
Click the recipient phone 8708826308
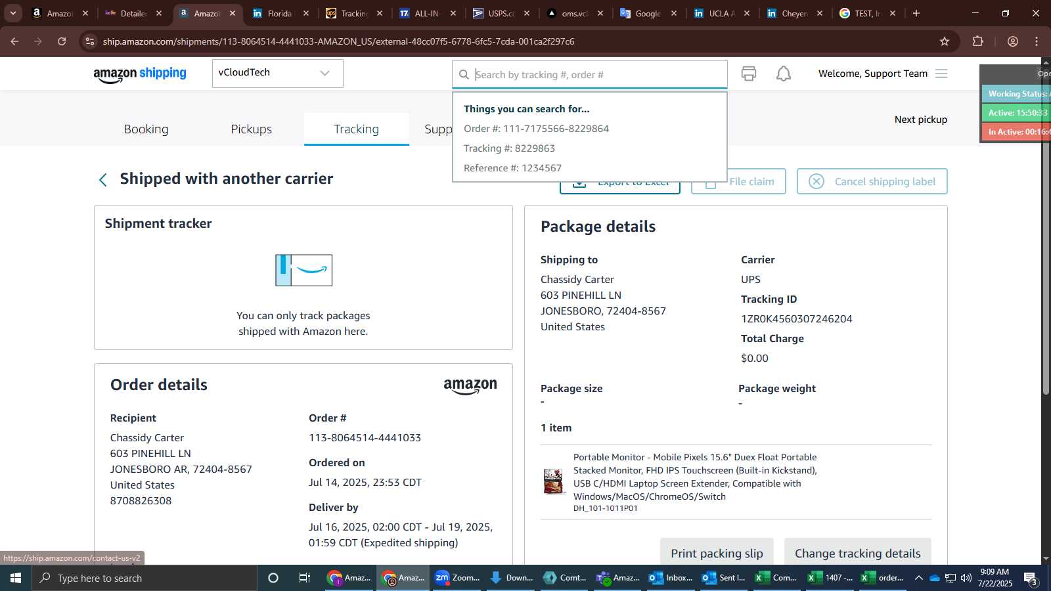(141, 501)
